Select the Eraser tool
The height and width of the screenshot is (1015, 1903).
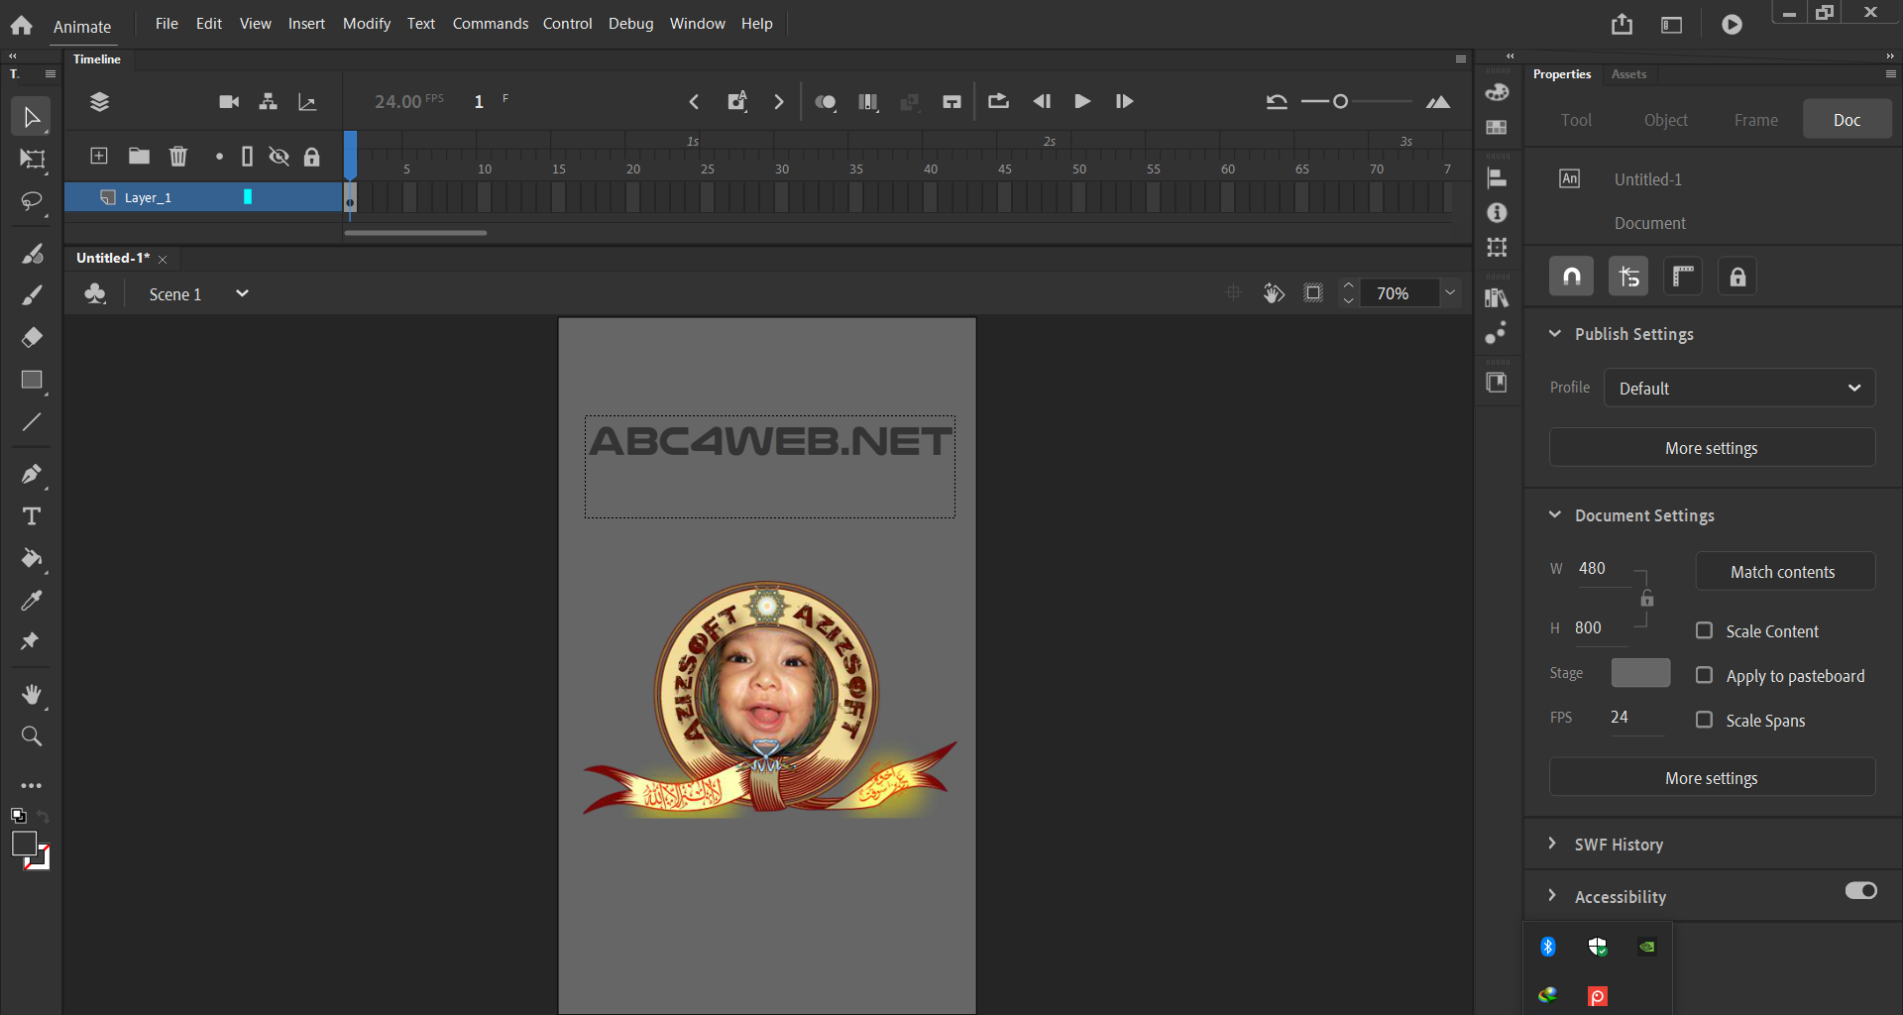[32, 338]
